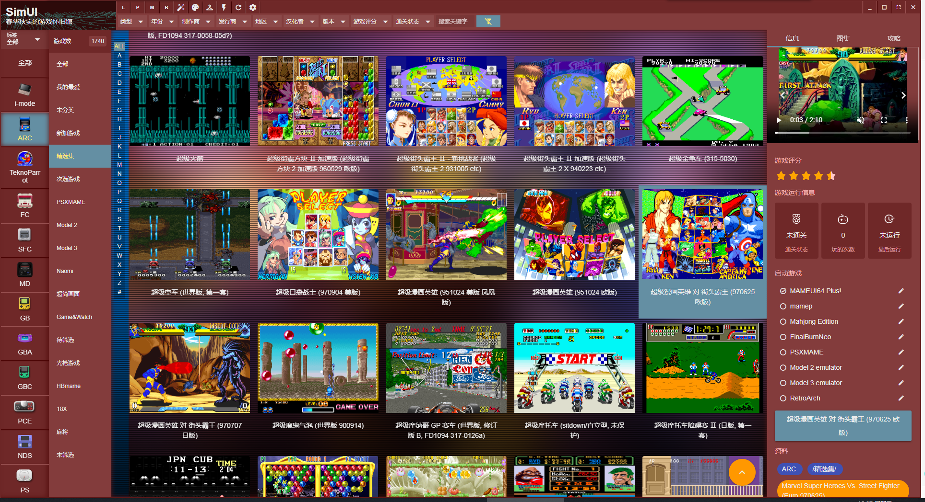Open the 制作商 filter dropdown
The width and height of the screenshot is (925, 502).
[196, 21]
